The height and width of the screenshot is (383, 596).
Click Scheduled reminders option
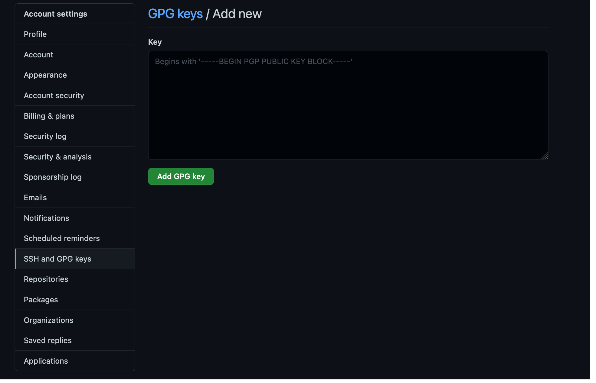pos(62,238)
